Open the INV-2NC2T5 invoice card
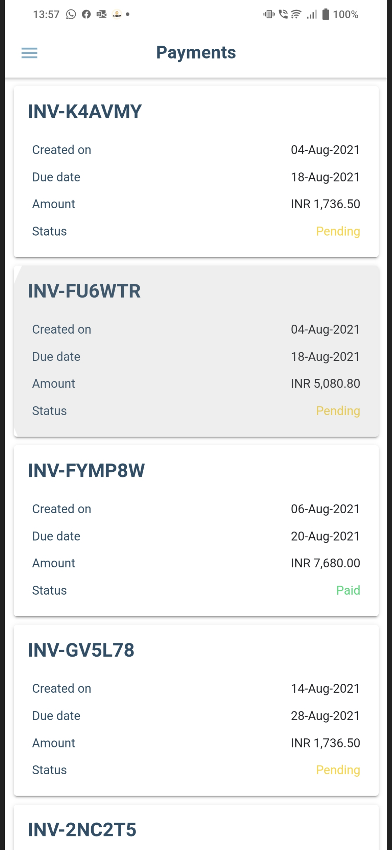 click(82, 829)
